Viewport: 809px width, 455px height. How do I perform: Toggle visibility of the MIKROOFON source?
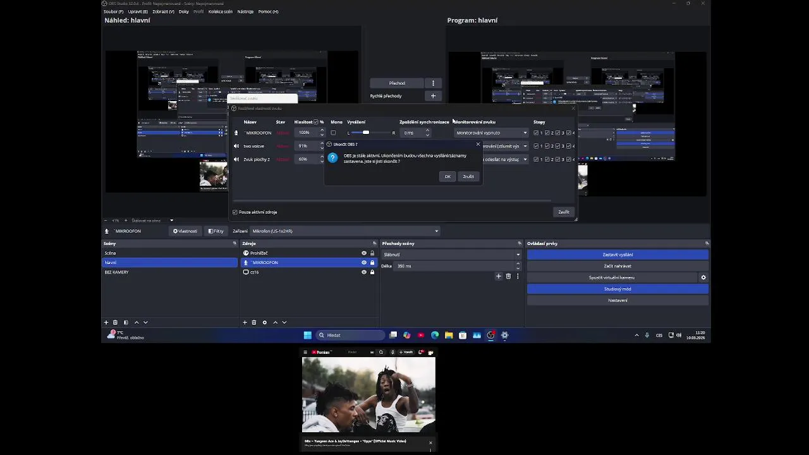(x=364, y=262)
